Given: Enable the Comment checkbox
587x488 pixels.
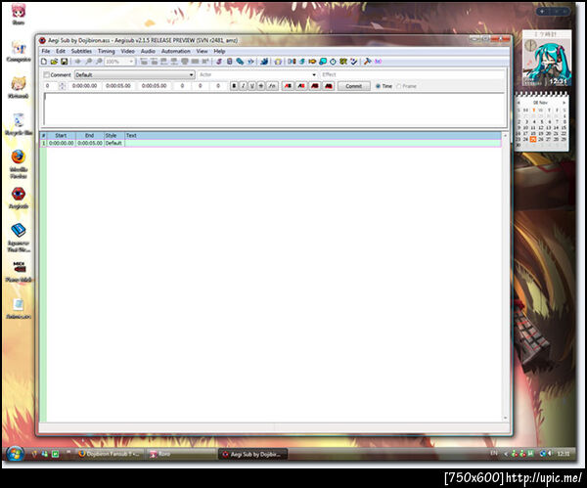Looking at the screenshot, I should [x=46, y=75].
